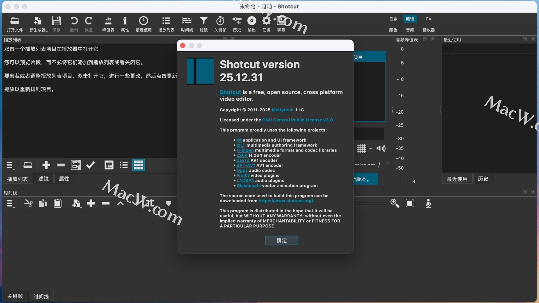
Task: Expand the player grid options dropdown
Action: point(370,149)
